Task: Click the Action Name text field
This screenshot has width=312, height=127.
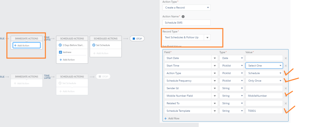Action: pos(186,22)
